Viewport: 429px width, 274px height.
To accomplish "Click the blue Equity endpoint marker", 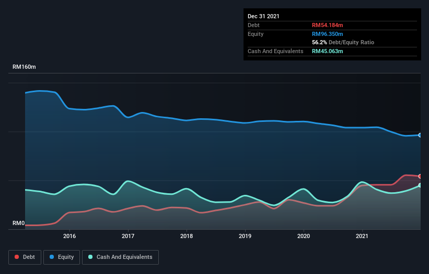I will 420,135.
